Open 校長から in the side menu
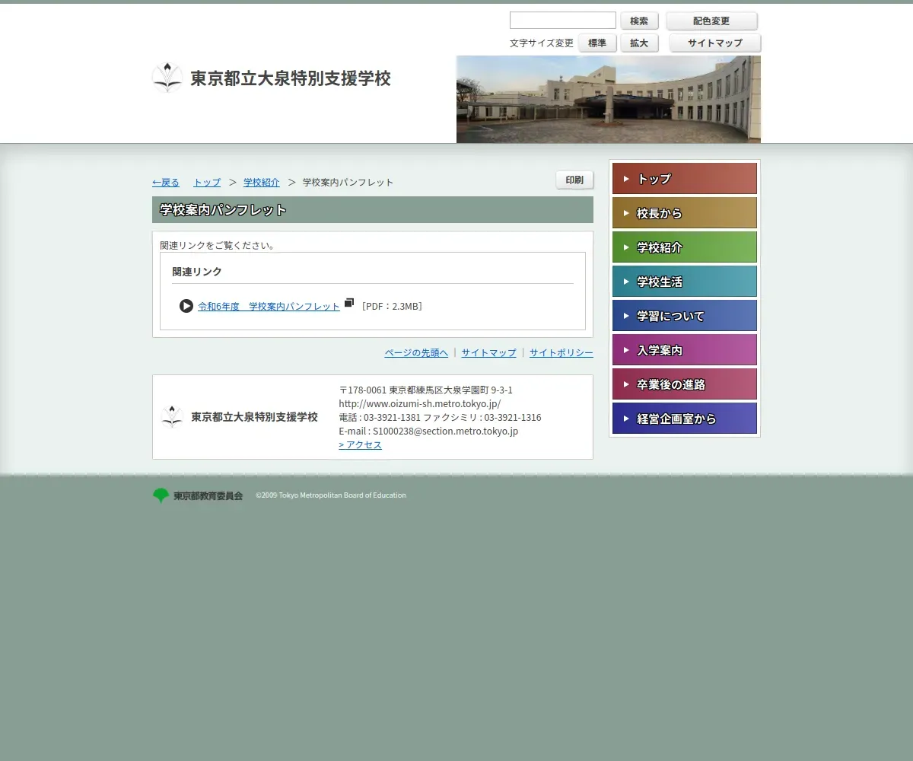This screenshot has width=913, height=761. pos(684,213)
